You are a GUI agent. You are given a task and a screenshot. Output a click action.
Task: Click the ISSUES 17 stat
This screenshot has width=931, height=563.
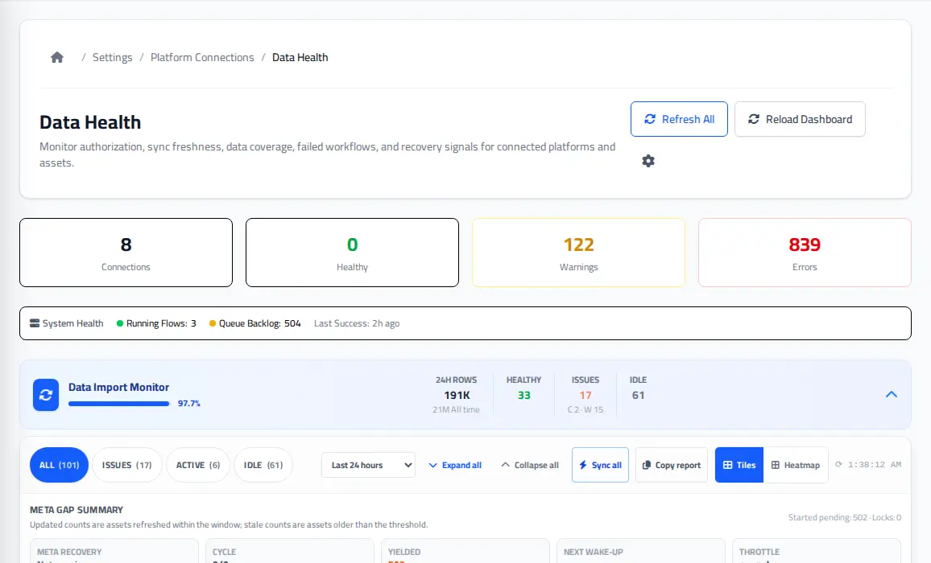(585, 394)
